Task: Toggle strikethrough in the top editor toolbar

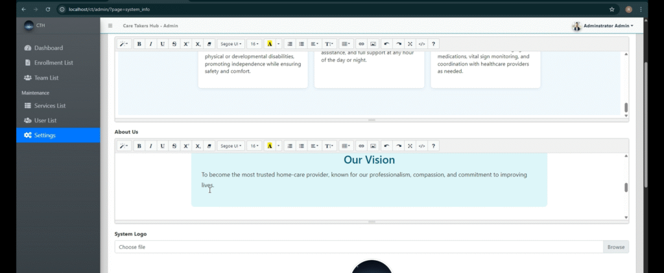Action: click(174, 43)
